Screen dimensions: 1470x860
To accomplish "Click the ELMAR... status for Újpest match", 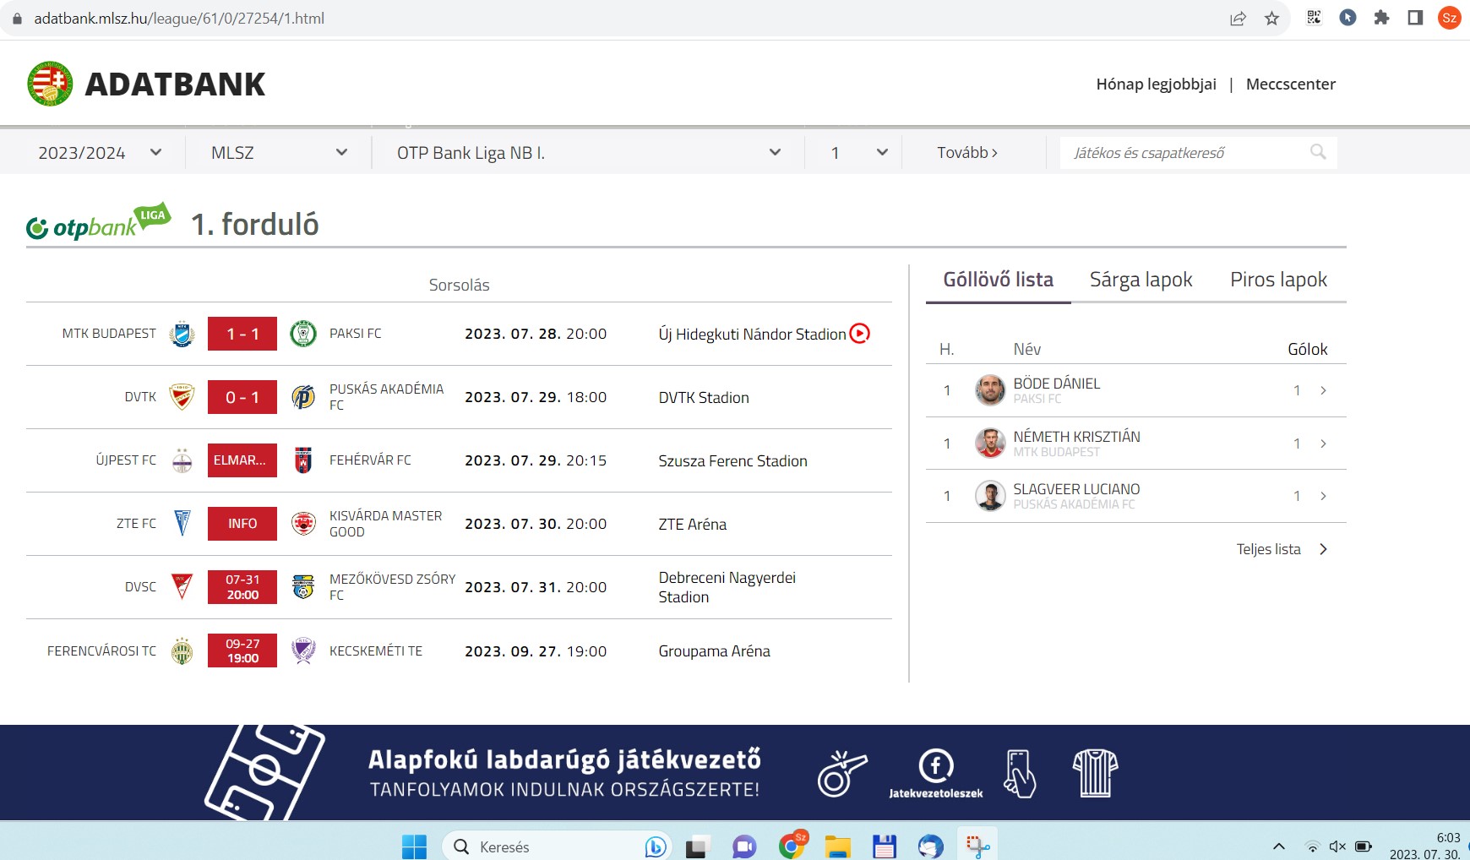I will coord(242,460).
